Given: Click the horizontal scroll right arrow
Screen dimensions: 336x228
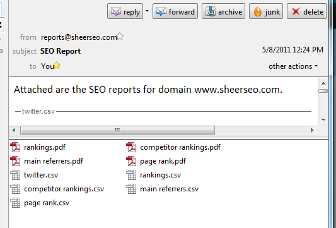Looking at the screenshot, I should [x=313, y=130].
